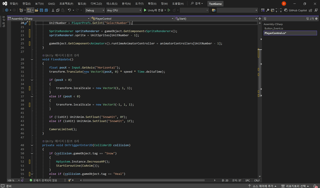Click the 참조 0개 CodeLens above FixedUpdate
320x188 pixels.
[73, 55]
